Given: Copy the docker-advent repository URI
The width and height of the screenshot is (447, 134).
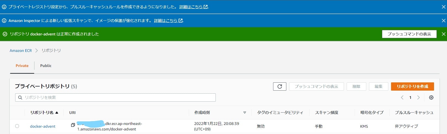Looking at the screenshot, I should [x=73, y=125].
